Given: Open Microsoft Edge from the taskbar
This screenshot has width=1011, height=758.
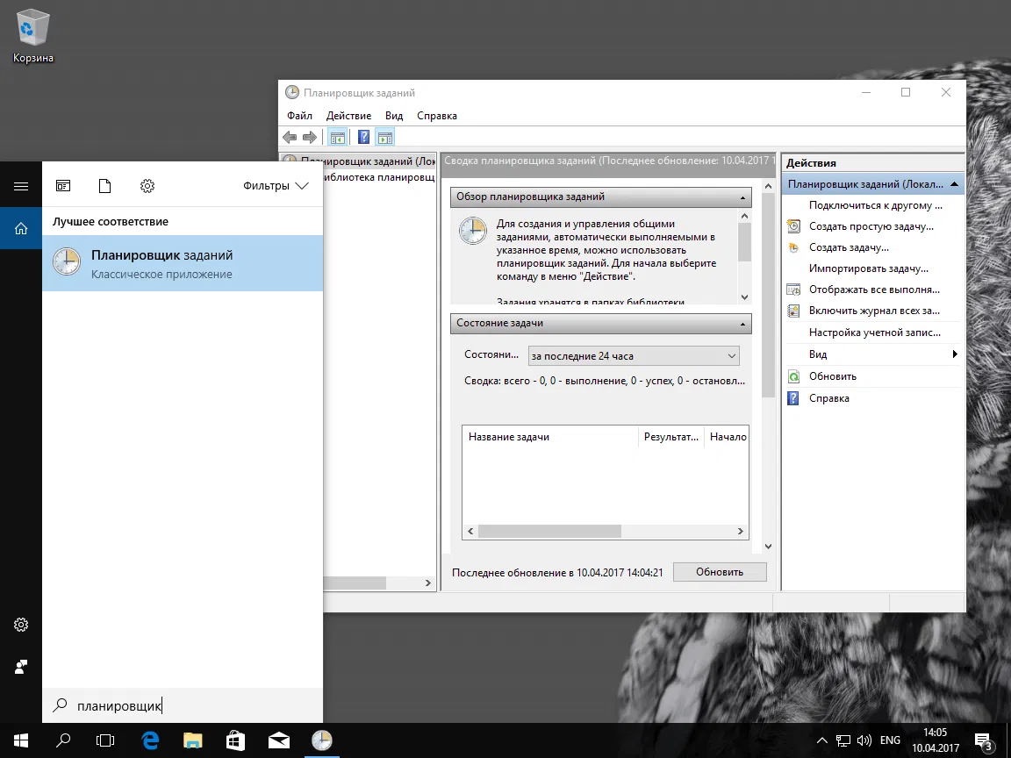Looking at the screenshot, I should (x=150, y=740).
